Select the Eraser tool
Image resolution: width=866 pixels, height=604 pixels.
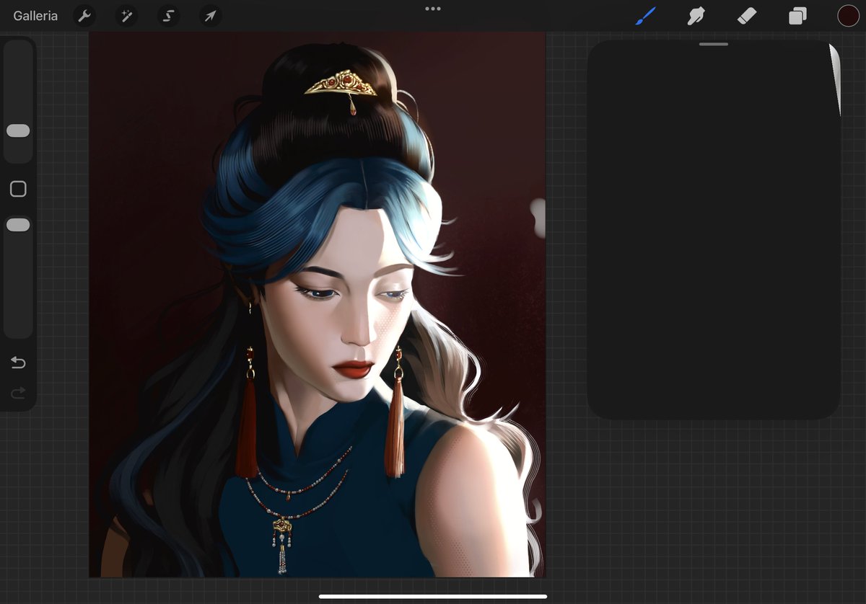point(747,16)
